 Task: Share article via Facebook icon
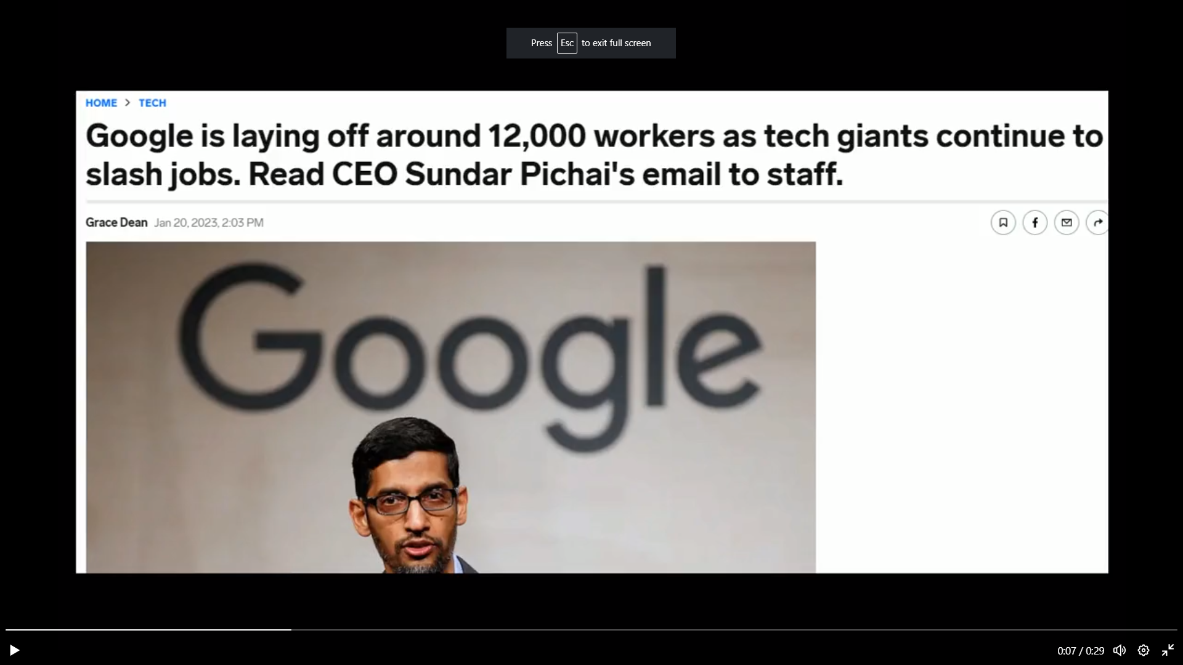coord(1035,222)
